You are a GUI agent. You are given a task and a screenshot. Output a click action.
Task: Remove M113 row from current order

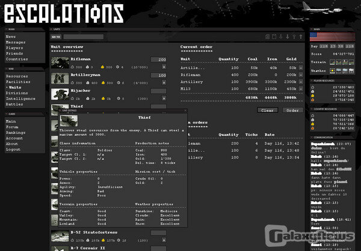click(301, 89)
